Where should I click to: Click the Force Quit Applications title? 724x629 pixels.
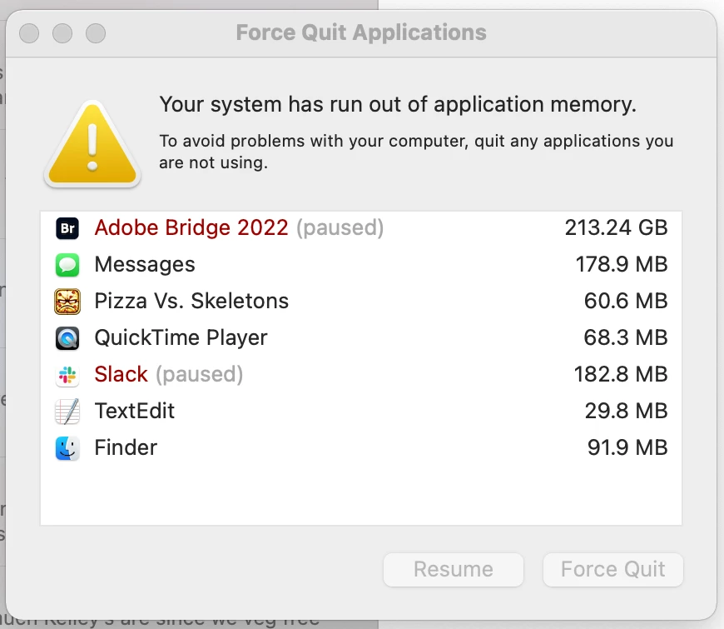pyautogui.click(x=361, y=32)
